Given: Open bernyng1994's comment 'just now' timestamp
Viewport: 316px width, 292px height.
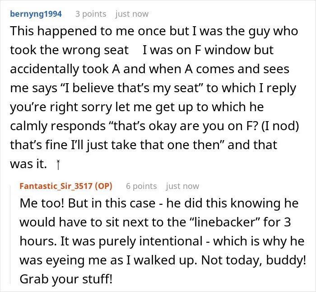Looking at the screenshot, I should click(x=132, y=14).
